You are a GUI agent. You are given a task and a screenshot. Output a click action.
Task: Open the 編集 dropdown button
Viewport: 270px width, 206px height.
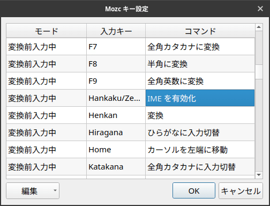[33, 190]
